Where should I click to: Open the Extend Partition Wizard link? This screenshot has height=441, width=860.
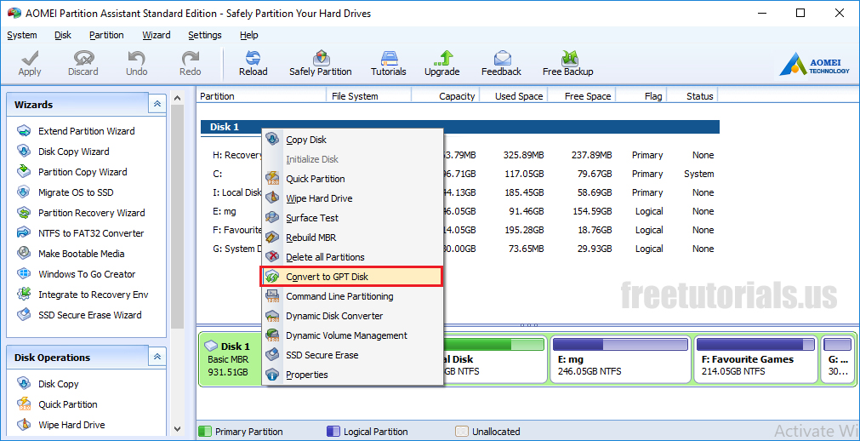pyautogui.click(x=86, y=131)
